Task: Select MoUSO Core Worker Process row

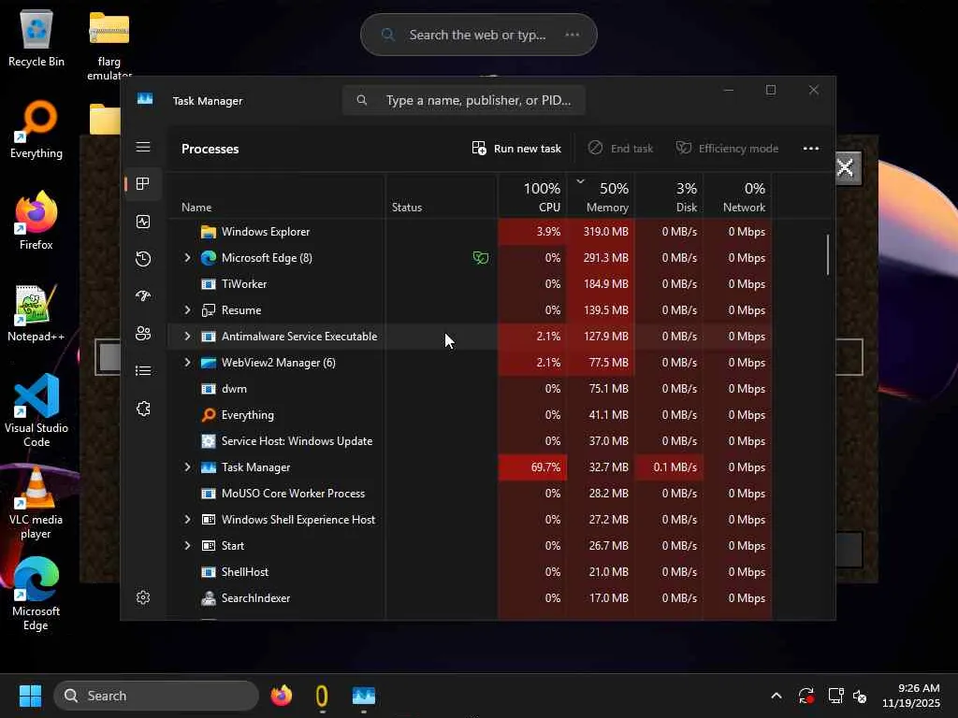Action: point(470,494)
